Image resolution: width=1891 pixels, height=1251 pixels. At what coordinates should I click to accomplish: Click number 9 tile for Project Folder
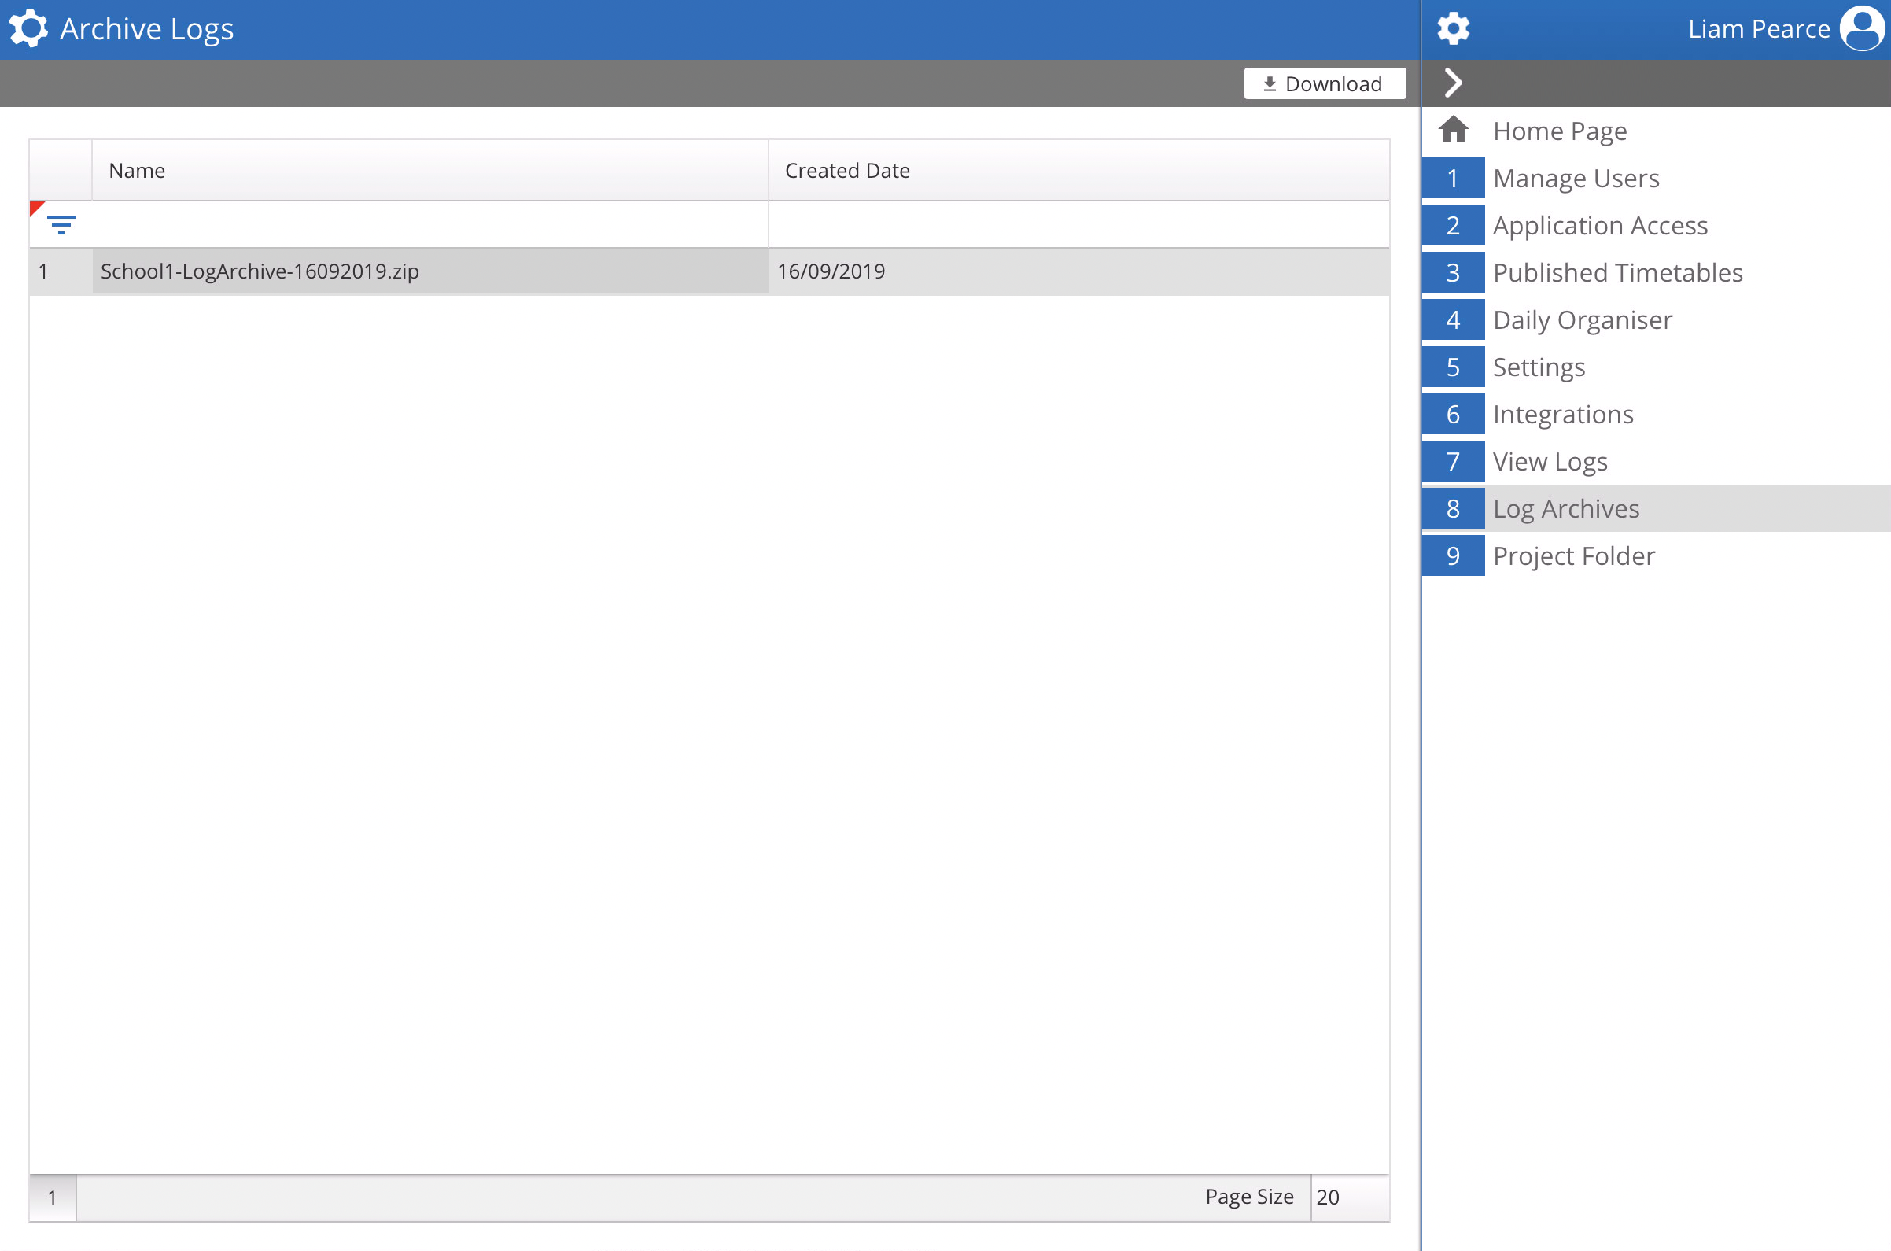(x=1453, y=556)
